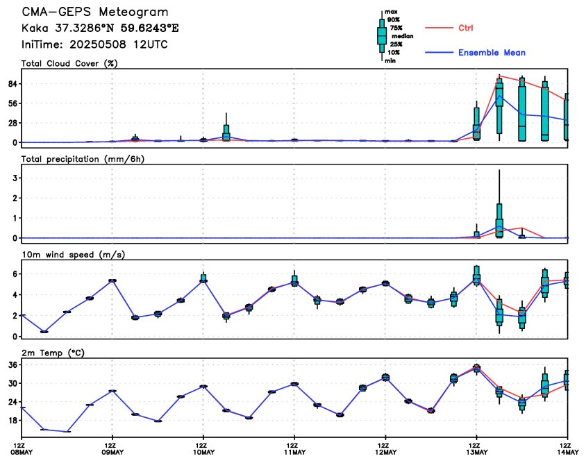The width and height of the screenshot is (586, 463).
Task: Click the 'max' label in legend
Action: tap(392, 12)
